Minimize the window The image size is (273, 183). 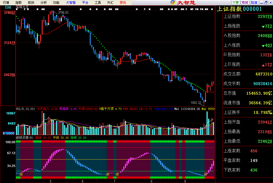tap(262, 2)
